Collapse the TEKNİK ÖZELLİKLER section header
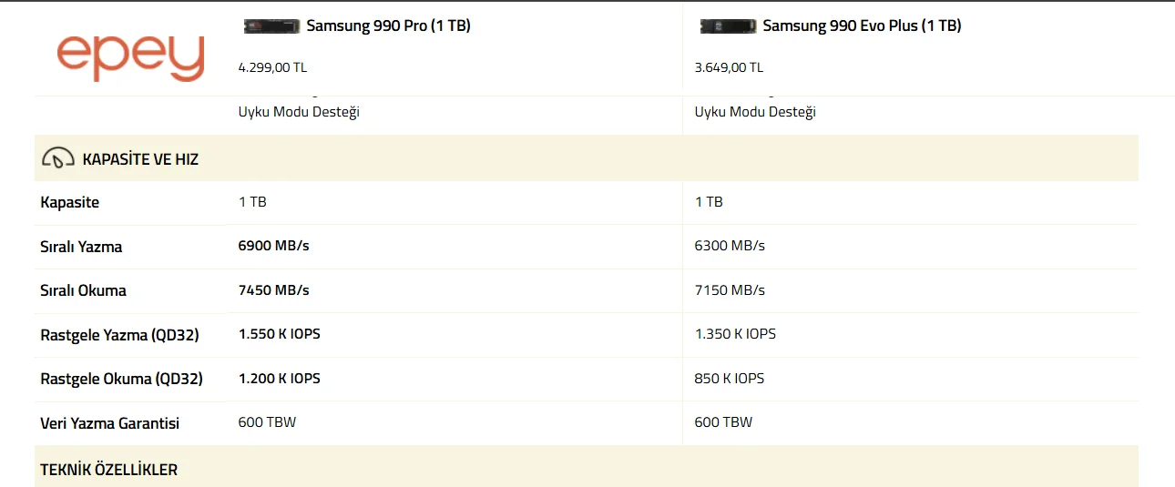The height and width of the screenshot is (487, 1175). tap(109, 470)
